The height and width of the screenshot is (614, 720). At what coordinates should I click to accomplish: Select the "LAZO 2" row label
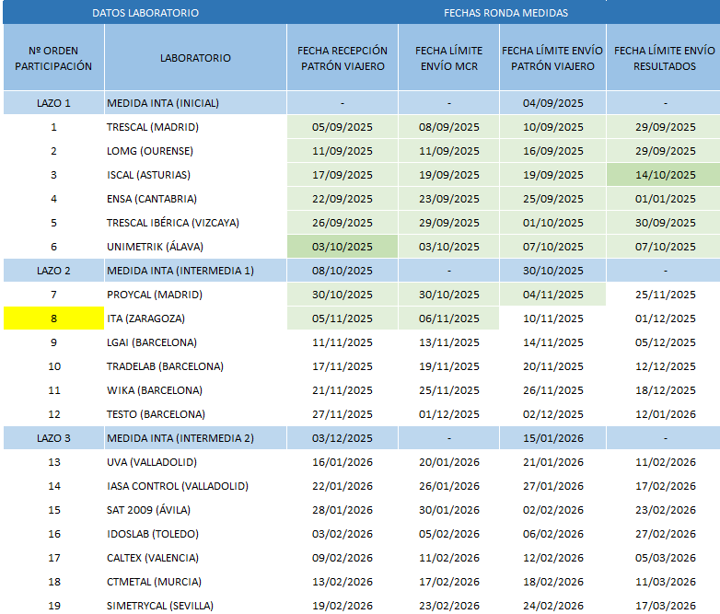point(53,271)
